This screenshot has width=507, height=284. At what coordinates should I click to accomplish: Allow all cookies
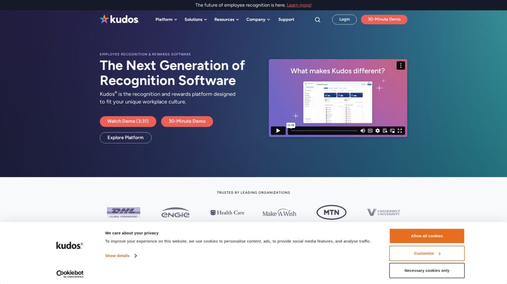click(427, 236)
